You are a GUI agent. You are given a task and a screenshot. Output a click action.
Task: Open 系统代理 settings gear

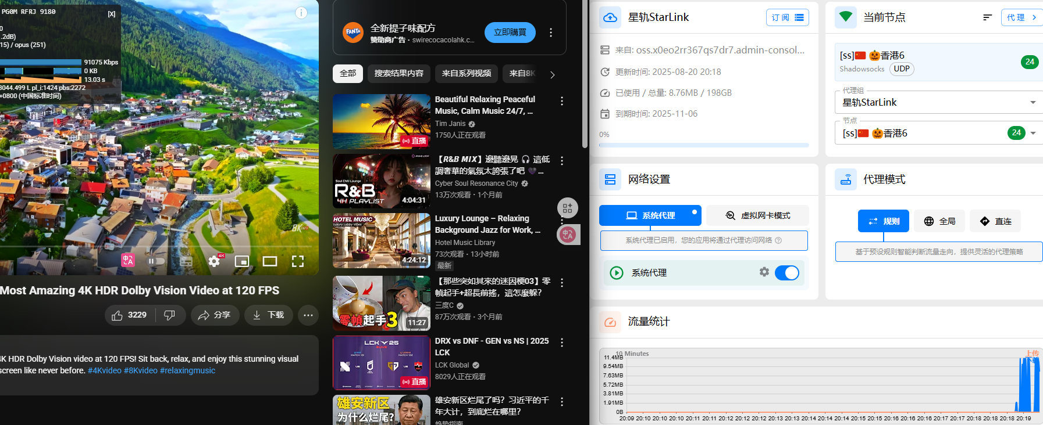(764, 272)
